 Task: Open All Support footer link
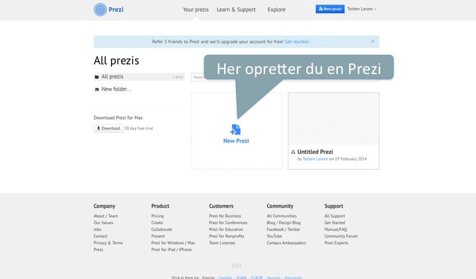pos(335,216)
